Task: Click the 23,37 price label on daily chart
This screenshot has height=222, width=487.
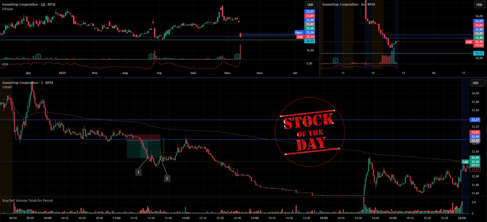Action: (310, 11)
